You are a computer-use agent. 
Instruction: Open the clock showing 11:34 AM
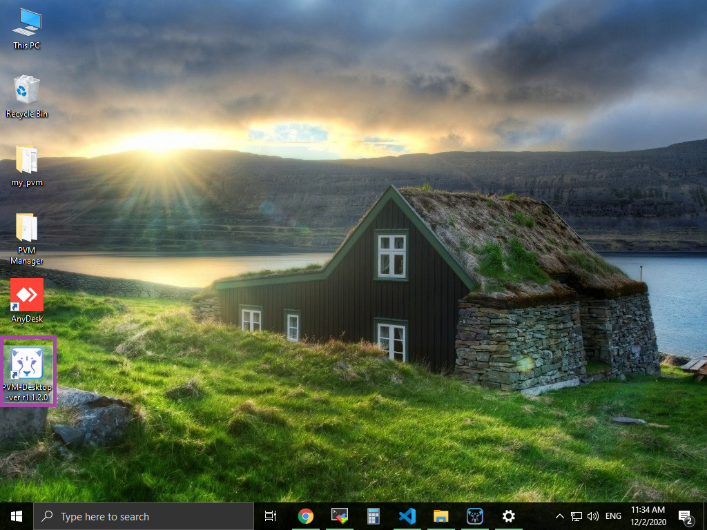pos(648,516)
